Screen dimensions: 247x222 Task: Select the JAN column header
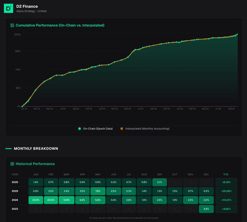pos(36,174)
